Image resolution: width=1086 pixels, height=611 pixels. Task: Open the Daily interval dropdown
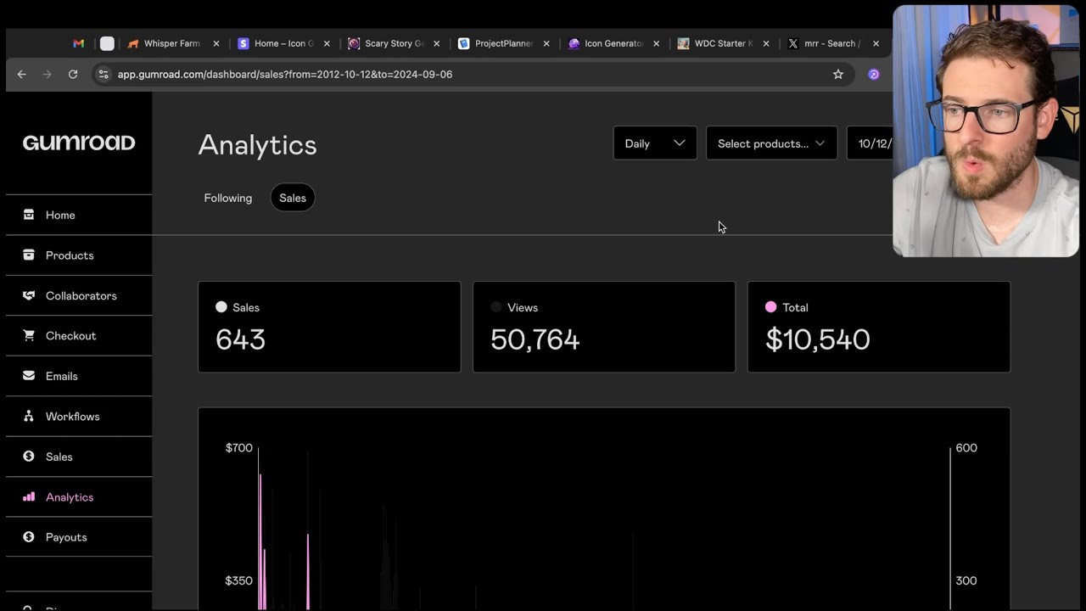point(655,143)
